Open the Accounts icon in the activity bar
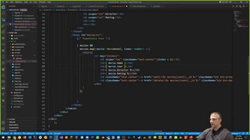Screen dimensions: 250x140 [x=3, y=122]
